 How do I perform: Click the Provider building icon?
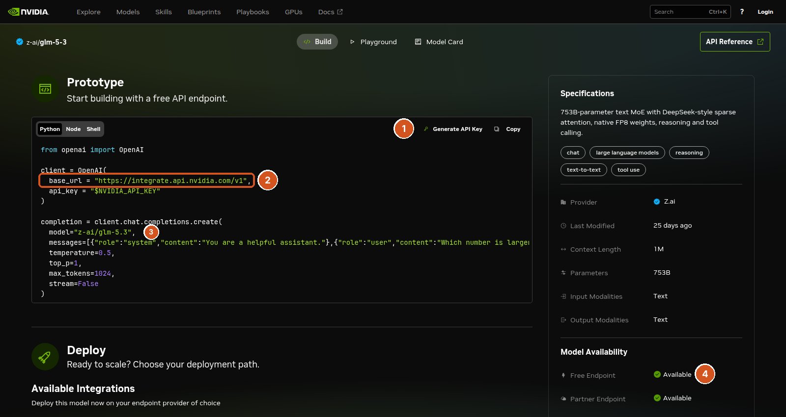click(563, 202)
